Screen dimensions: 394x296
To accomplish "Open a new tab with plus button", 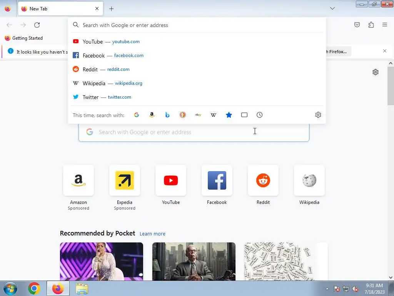I will tap(112, 9).
